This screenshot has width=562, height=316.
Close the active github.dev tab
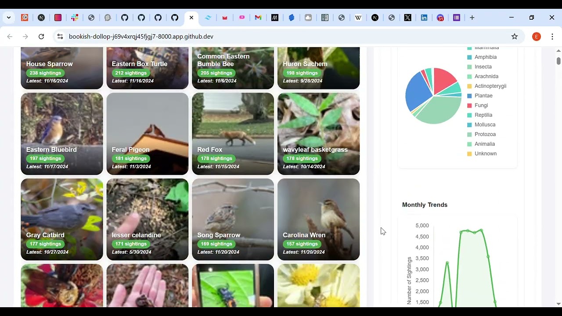191,18
